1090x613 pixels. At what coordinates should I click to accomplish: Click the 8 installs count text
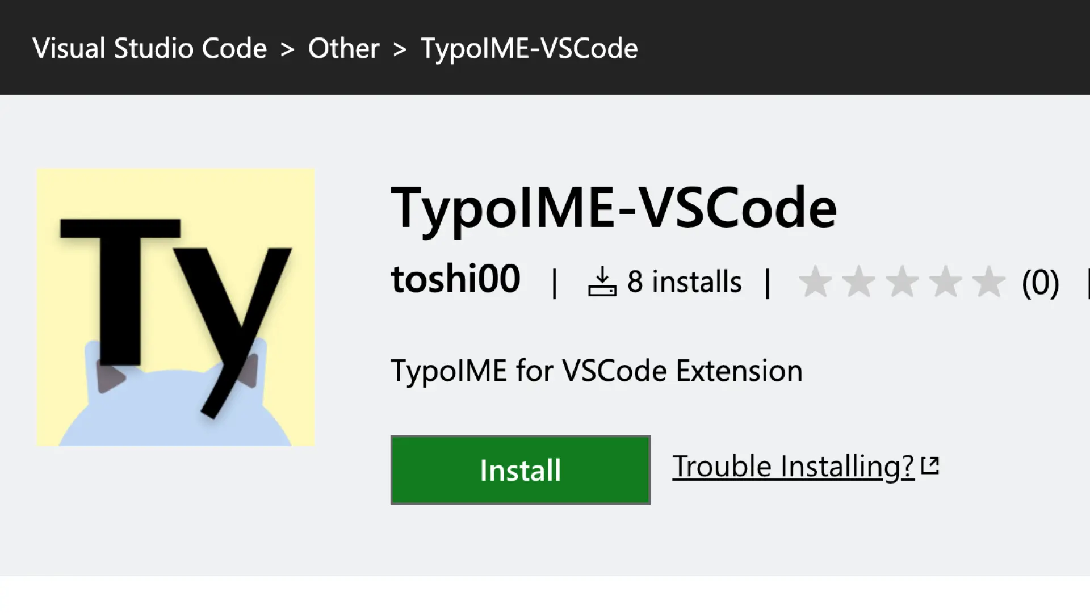tap(684, 282)
